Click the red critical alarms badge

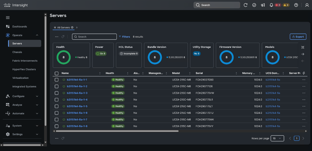pos(278,5)
